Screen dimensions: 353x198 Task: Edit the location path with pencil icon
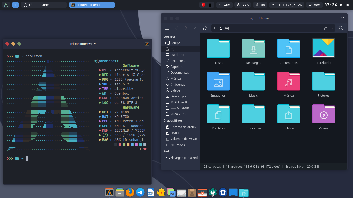click(x=326, y=28)
